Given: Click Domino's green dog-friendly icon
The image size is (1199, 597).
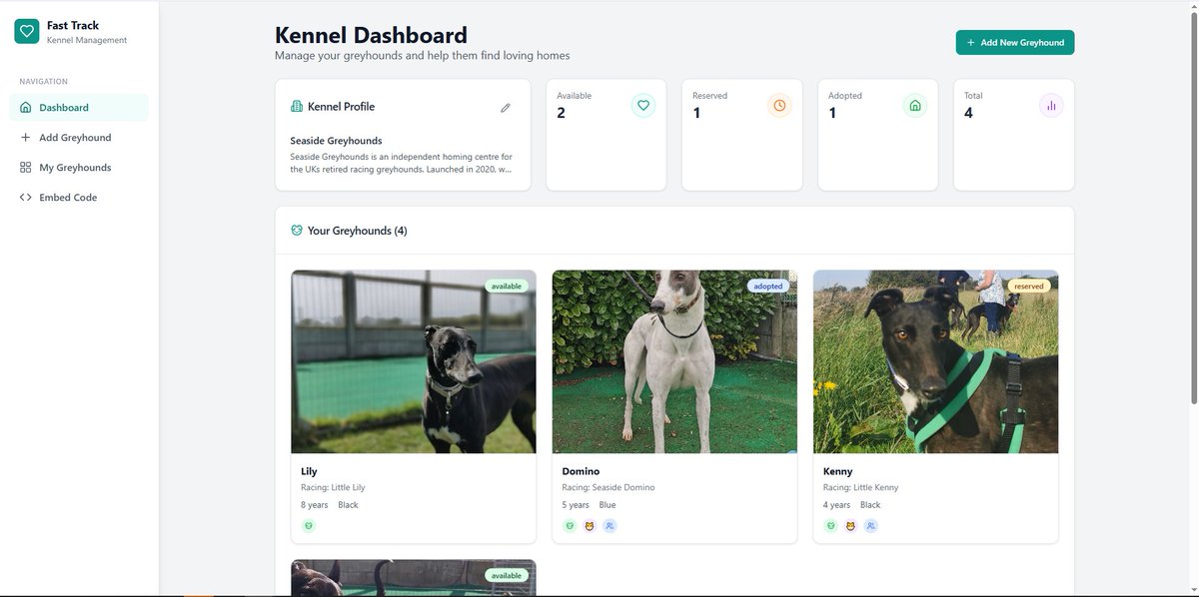Looking at the screenshot, I should tap(570, 526).
